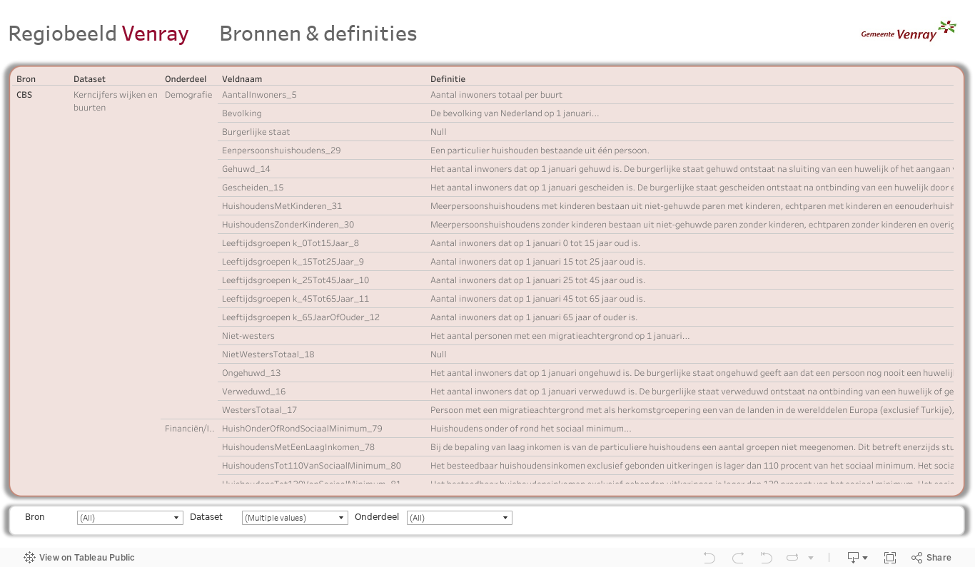This screenshot has height=567, width=975.
Task: Click the Dataset column header
Action: tap(89, 79)
